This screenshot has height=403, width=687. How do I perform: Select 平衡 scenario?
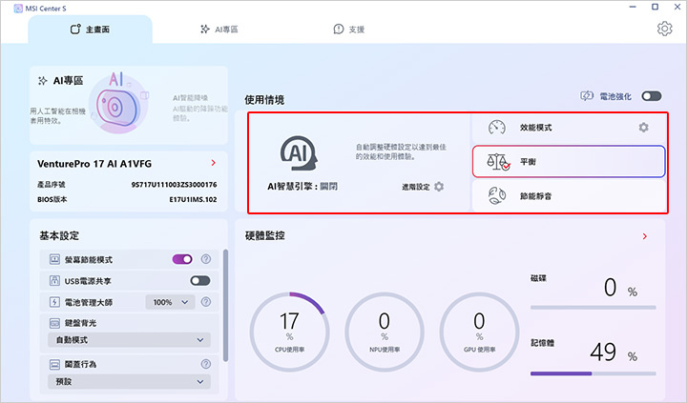(569, 162)
